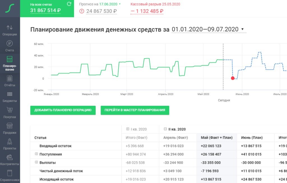Click the Q1 net flow +12 918 836

pos(136,171)
